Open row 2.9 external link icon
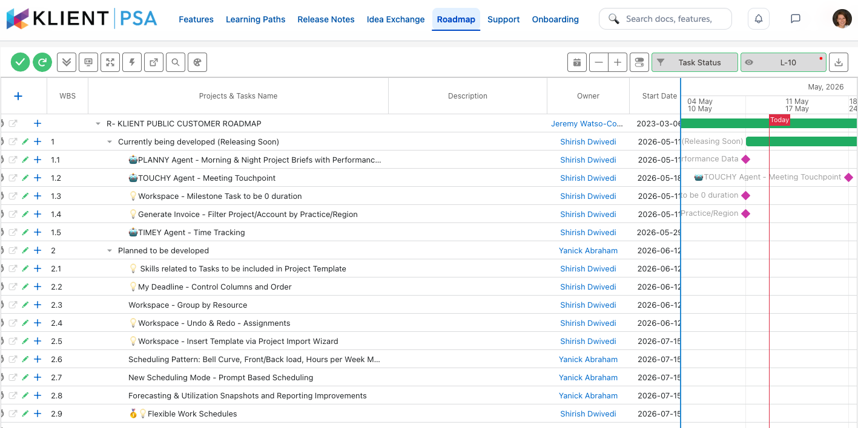This screenshot has height=428, width=858. point(13,413)
